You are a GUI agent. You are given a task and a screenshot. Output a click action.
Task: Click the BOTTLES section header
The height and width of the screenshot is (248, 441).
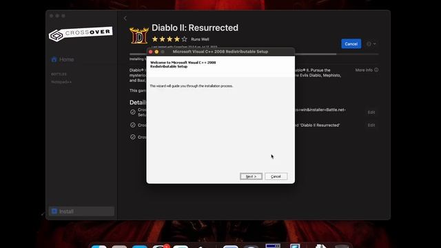(x=59, y=74)
